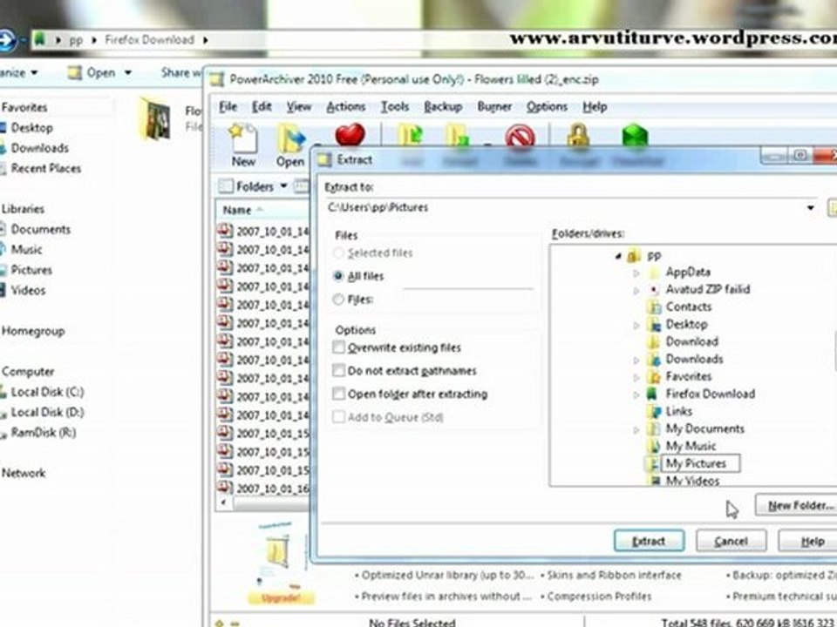837x627 pixels.
Task: Click the Extract toolbar icon in PowerArchiver
Action: click(x=458, y=136)
